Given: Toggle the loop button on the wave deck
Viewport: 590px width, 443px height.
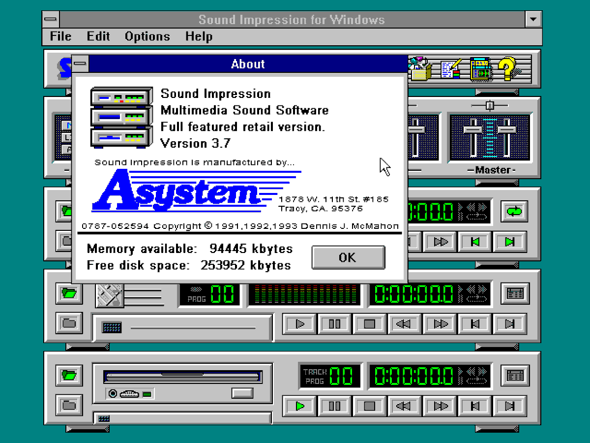Looking at the screenshot, I should pyautogui.click(x=514, y=211).
